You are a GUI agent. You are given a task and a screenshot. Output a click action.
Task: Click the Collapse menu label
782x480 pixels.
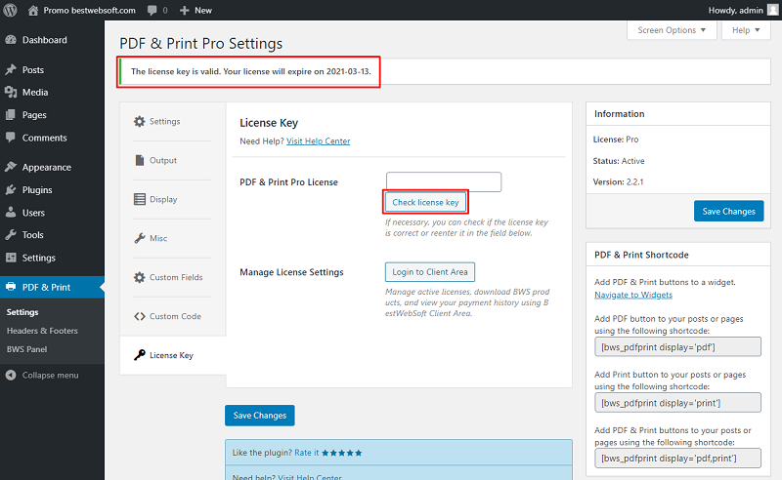51,375
